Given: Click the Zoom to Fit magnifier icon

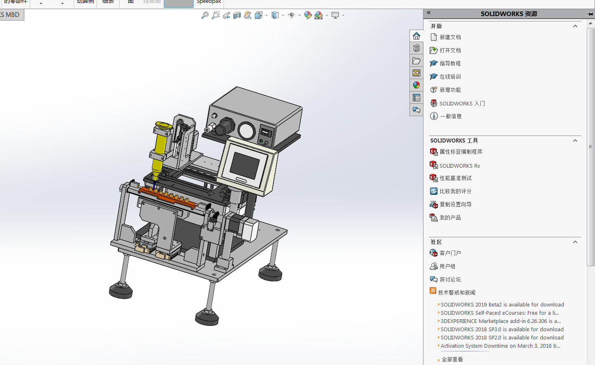Looking at the screenshot, I should [x=205, y=16].
